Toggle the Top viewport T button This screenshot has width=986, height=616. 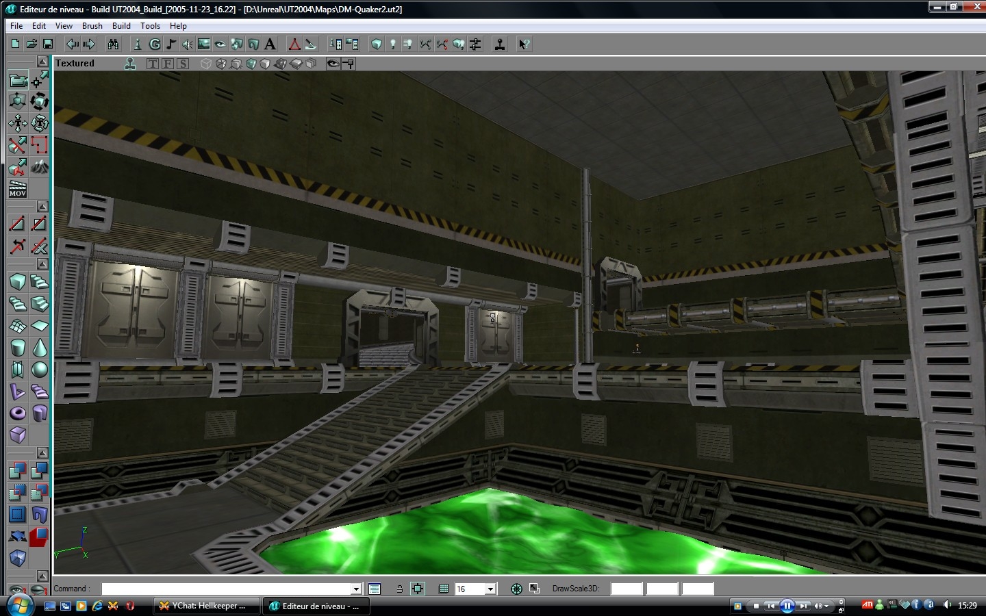[x=152, y=64]
